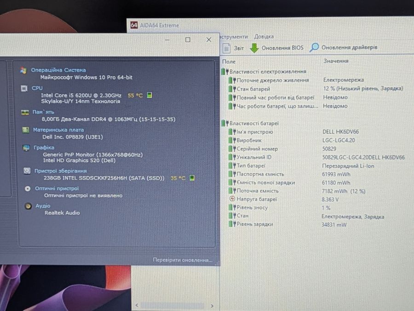Screen dimensions: 414x311
Task: Open Оновлення драйверів in AIDA64 toolbar
Action: click(x=344, y=47)
